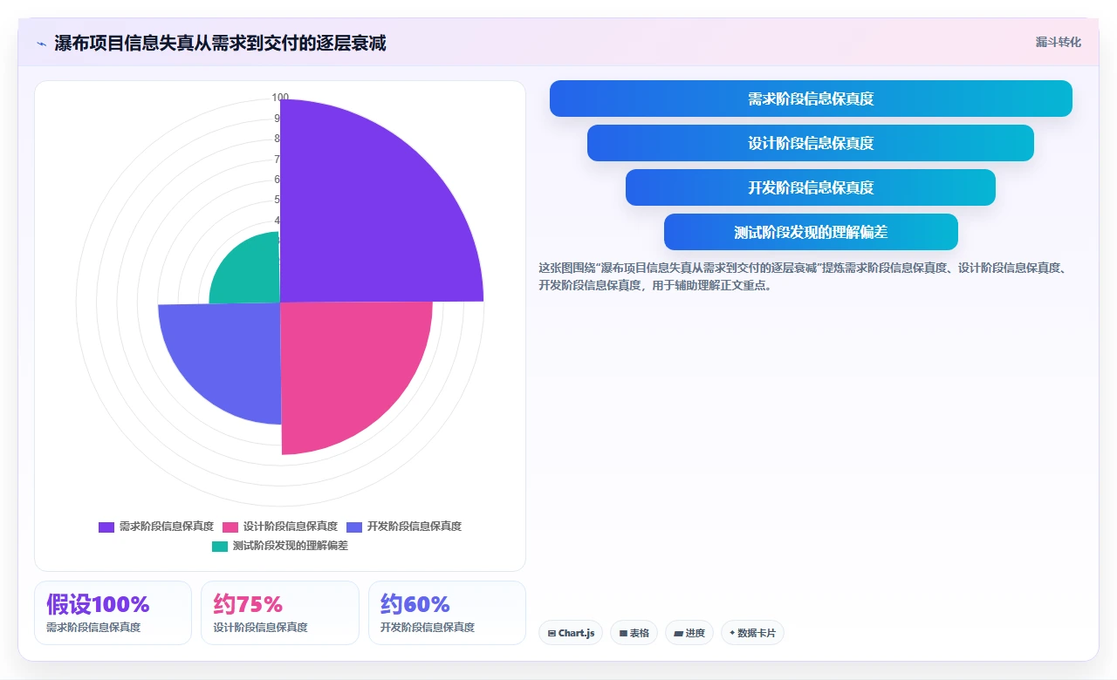Click the icon in the 表格 chip
Screen dimensions: 1117x680
(623, 633)
